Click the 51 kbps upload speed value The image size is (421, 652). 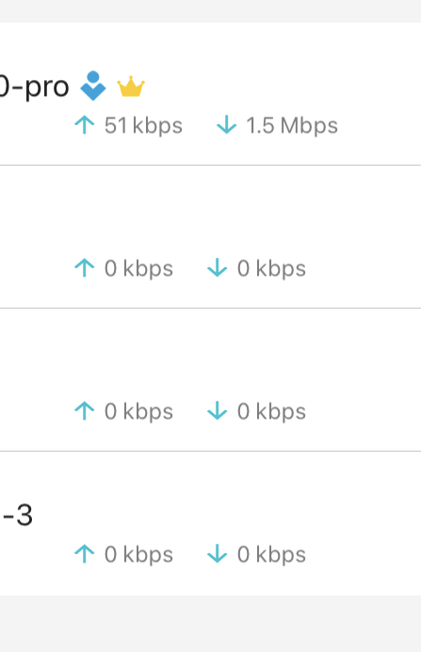click(143, 125)
